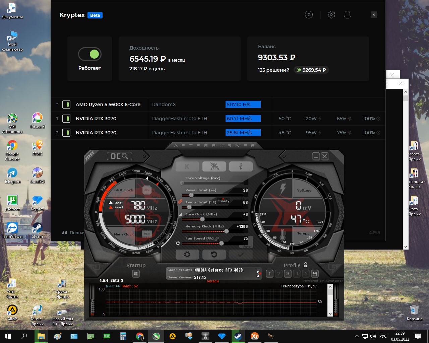Viewport: 429px width, 343px height.
Task: Click fan icon next to 75%
Action: click(x=350, y=133)
